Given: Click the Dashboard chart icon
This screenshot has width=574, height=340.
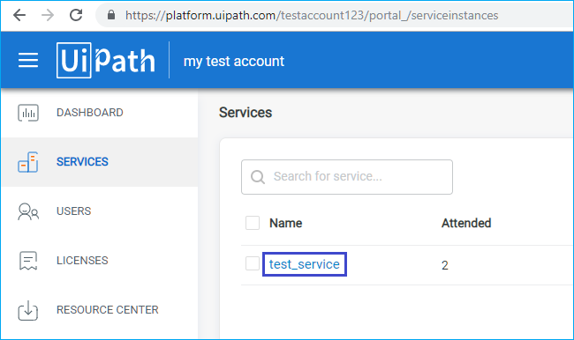Looking at the screenshot, I should point(28,113).
